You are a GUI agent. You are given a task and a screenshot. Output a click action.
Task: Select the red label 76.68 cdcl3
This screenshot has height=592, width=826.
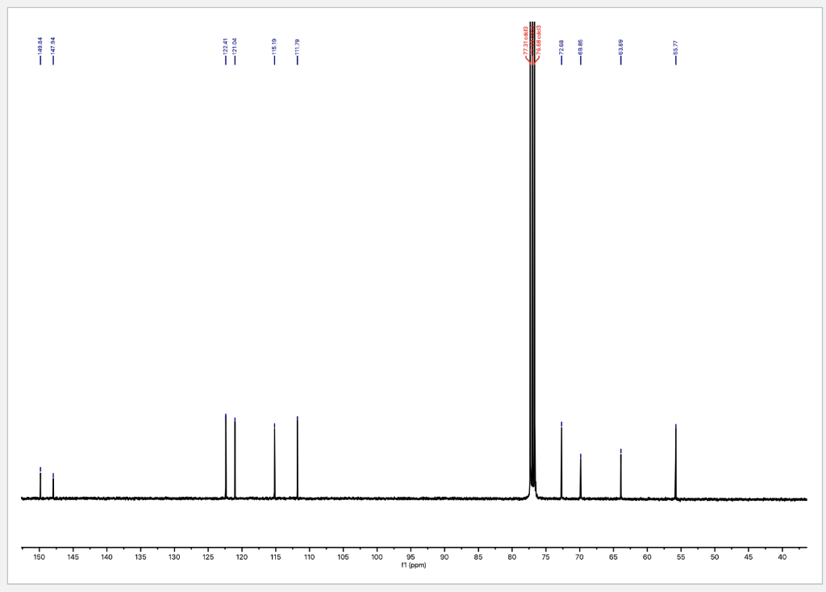[538, 40]
